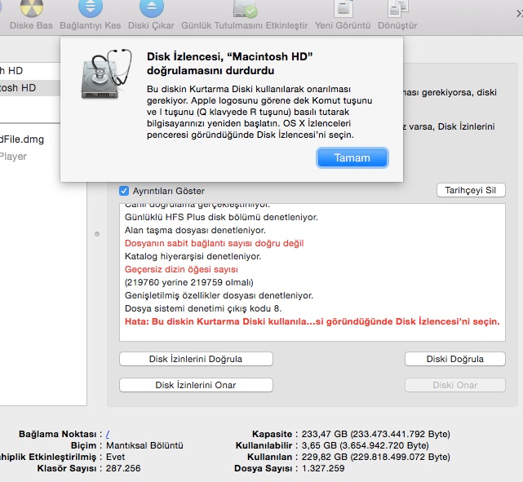Open the Bağlama Noktası slash link
523x482 pixels.
(108, 434)
